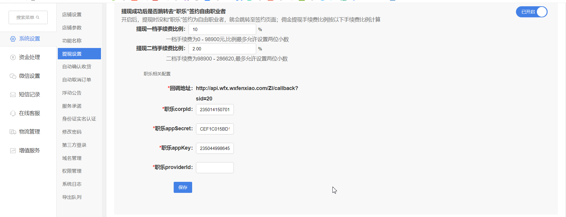Viewport: 566px width, 217px height.
Task: Focus the empty 职乐providerId field
Action: coord(214,168)
